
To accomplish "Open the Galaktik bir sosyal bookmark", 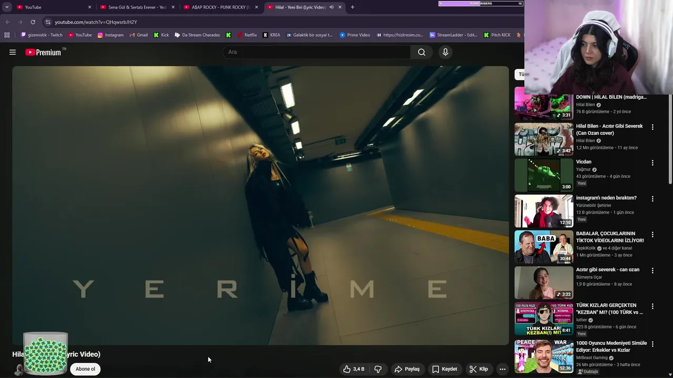I will tap(309, 35).
